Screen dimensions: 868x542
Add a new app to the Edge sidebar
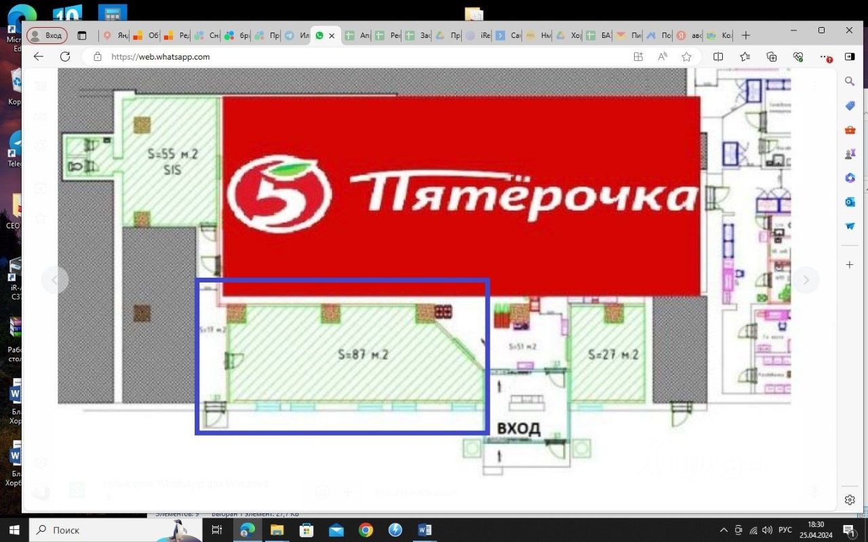tap(850, 264)
